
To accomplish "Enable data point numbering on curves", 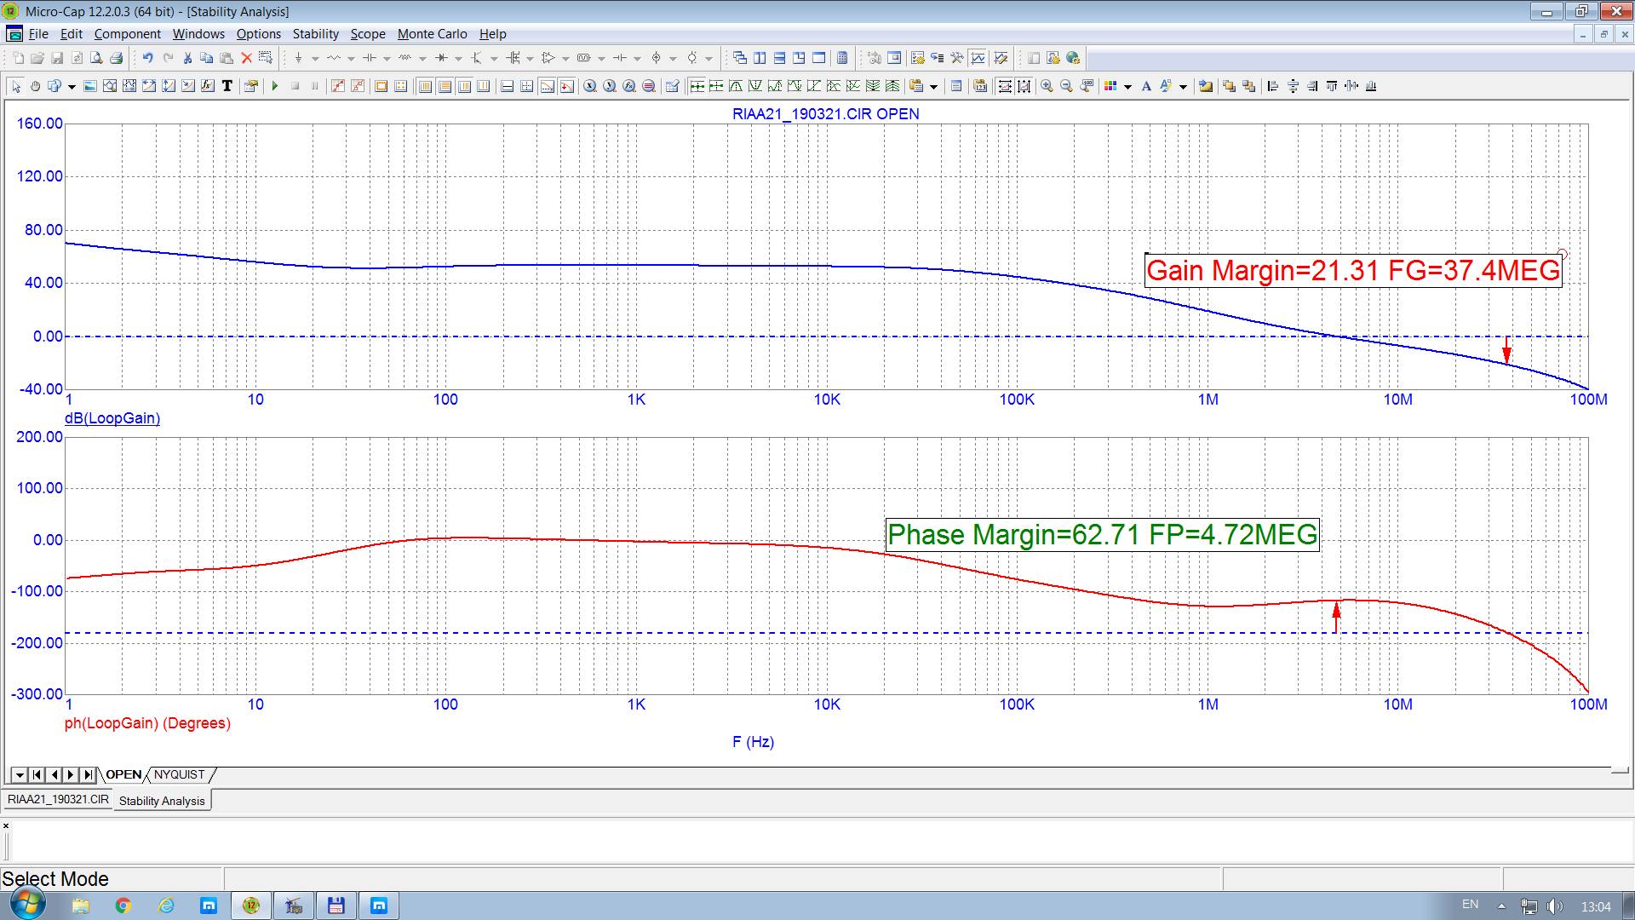I will coord(980,86).
